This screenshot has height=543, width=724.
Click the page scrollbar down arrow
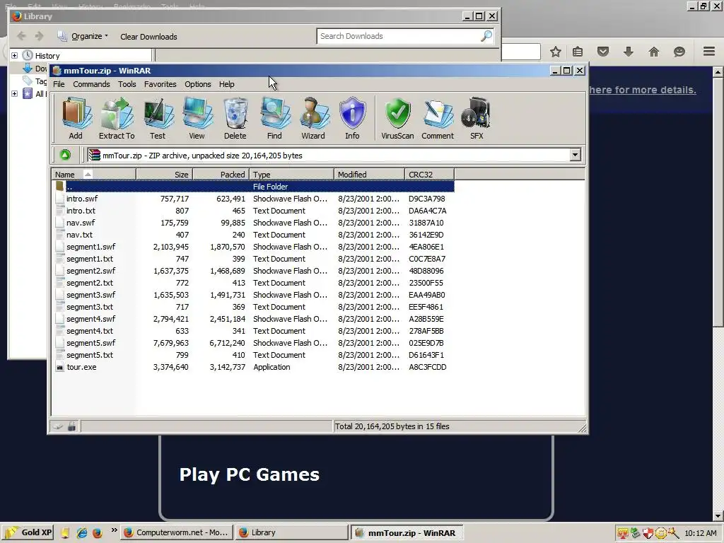(x=718, y=515)
